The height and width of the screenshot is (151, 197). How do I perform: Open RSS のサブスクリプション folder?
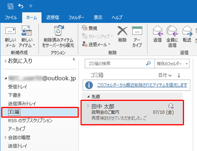point(30,121)
